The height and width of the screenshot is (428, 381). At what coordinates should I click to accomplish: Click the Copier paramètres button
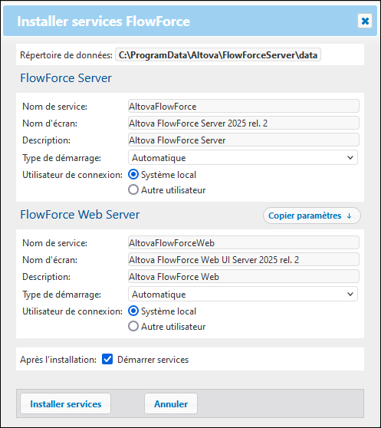pyautogui.click(x=312, y=216)
